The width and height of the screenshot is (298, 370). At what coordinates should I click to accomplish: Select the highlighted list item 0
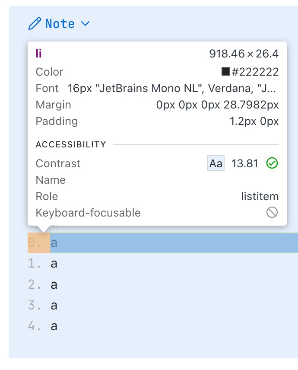click(x=173, y=243)
